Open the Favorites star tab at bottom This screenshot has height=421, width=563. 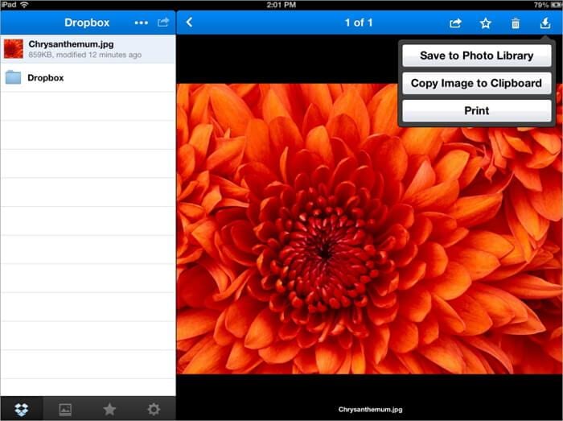[x=109, y=409]
